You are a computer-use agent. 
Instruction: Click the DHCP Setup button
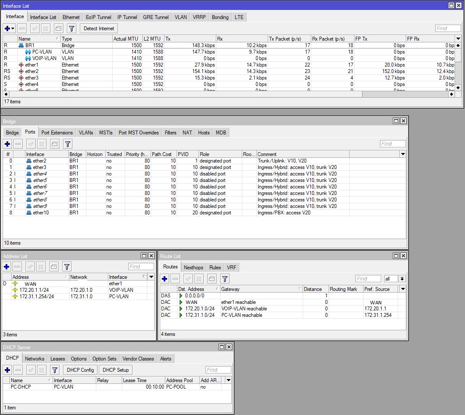[116, 370]
